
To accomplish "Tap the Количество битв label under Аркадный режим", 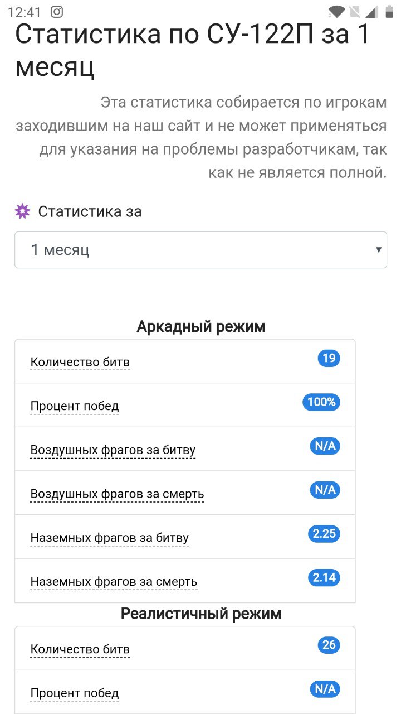I will coord(80,362).
